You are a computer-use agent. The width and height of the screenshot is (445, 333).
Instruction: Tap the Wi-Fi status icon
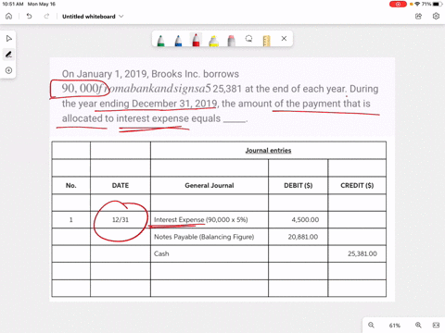click(417, 4)
